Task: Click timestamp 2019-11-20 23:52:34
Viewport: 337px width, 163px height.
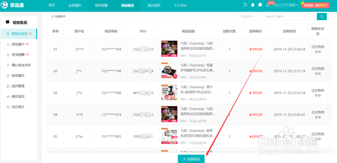Action: 289,93
